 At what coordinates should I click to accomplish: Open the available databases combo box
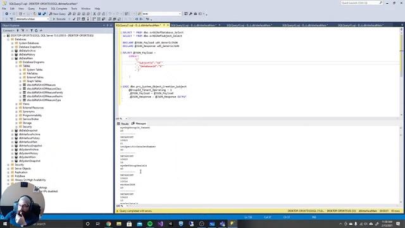(x=32, y=19)
